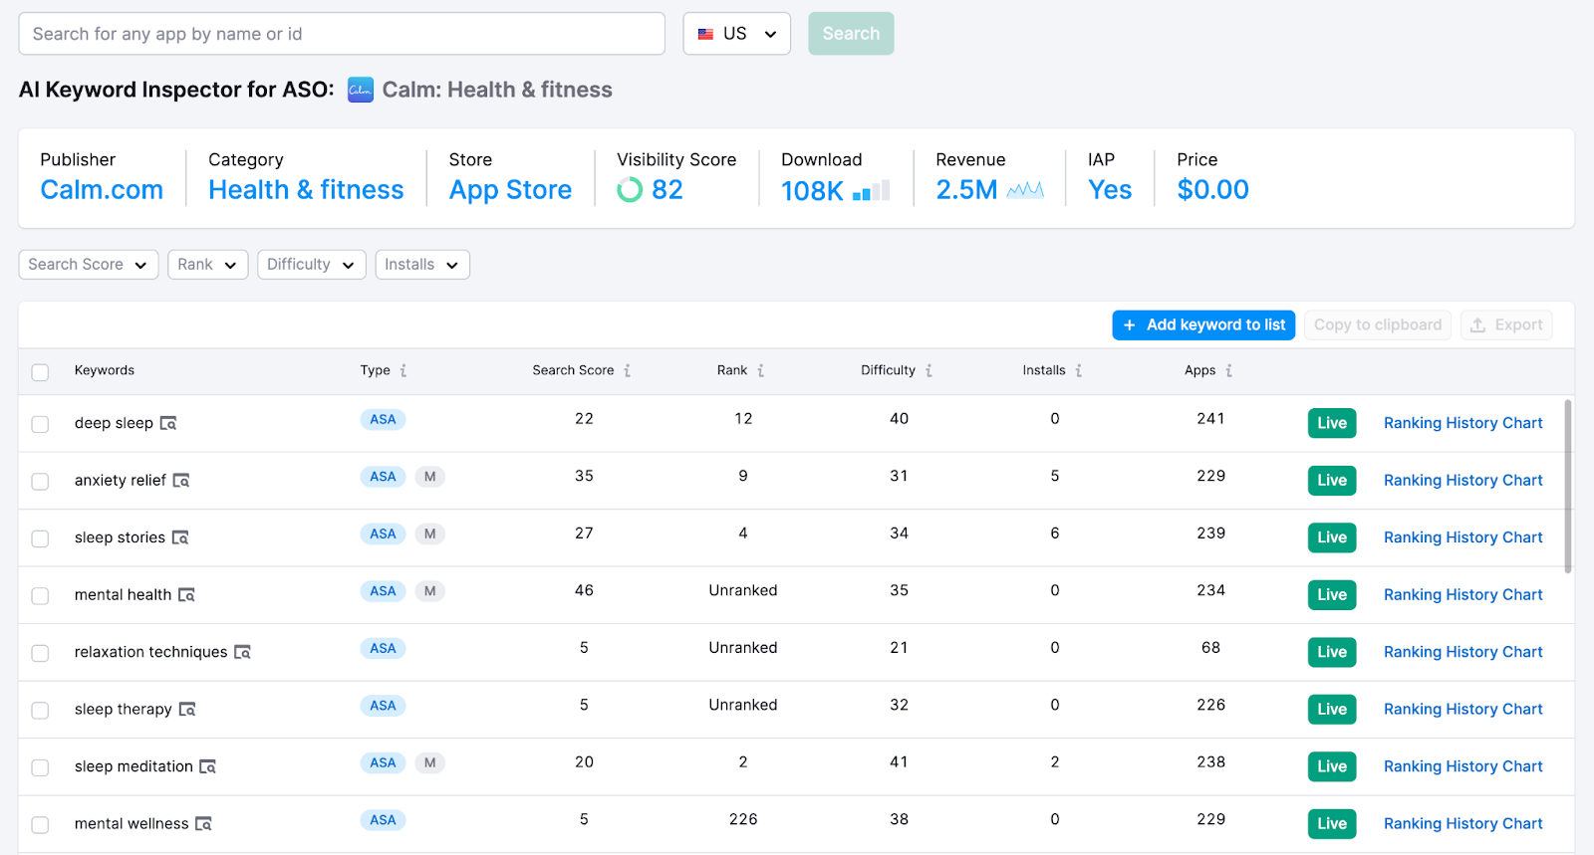Expand the Installs filter dropdown

pos(422,265)
